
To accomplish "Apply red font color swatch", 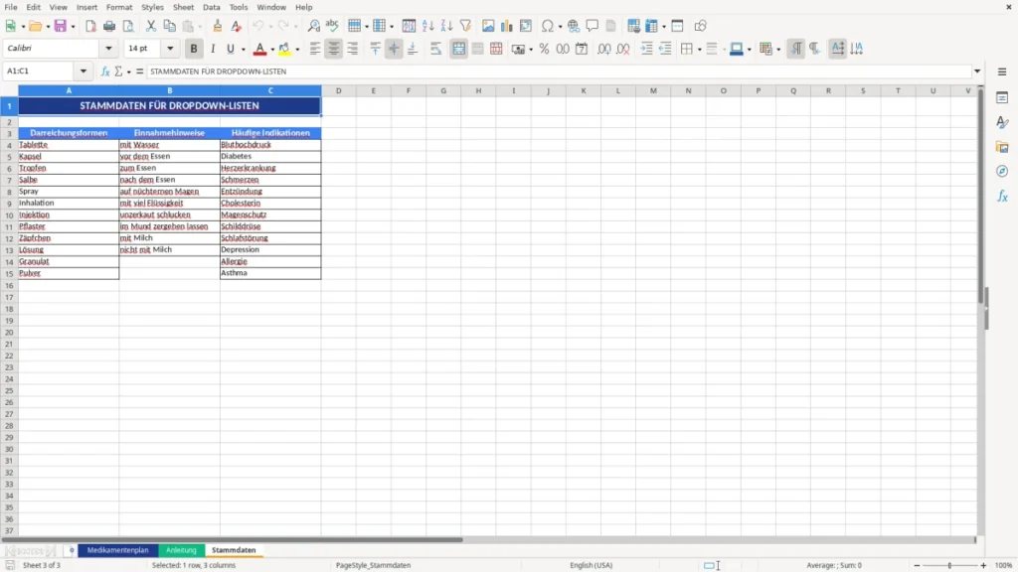I will (x=259, y=49).
